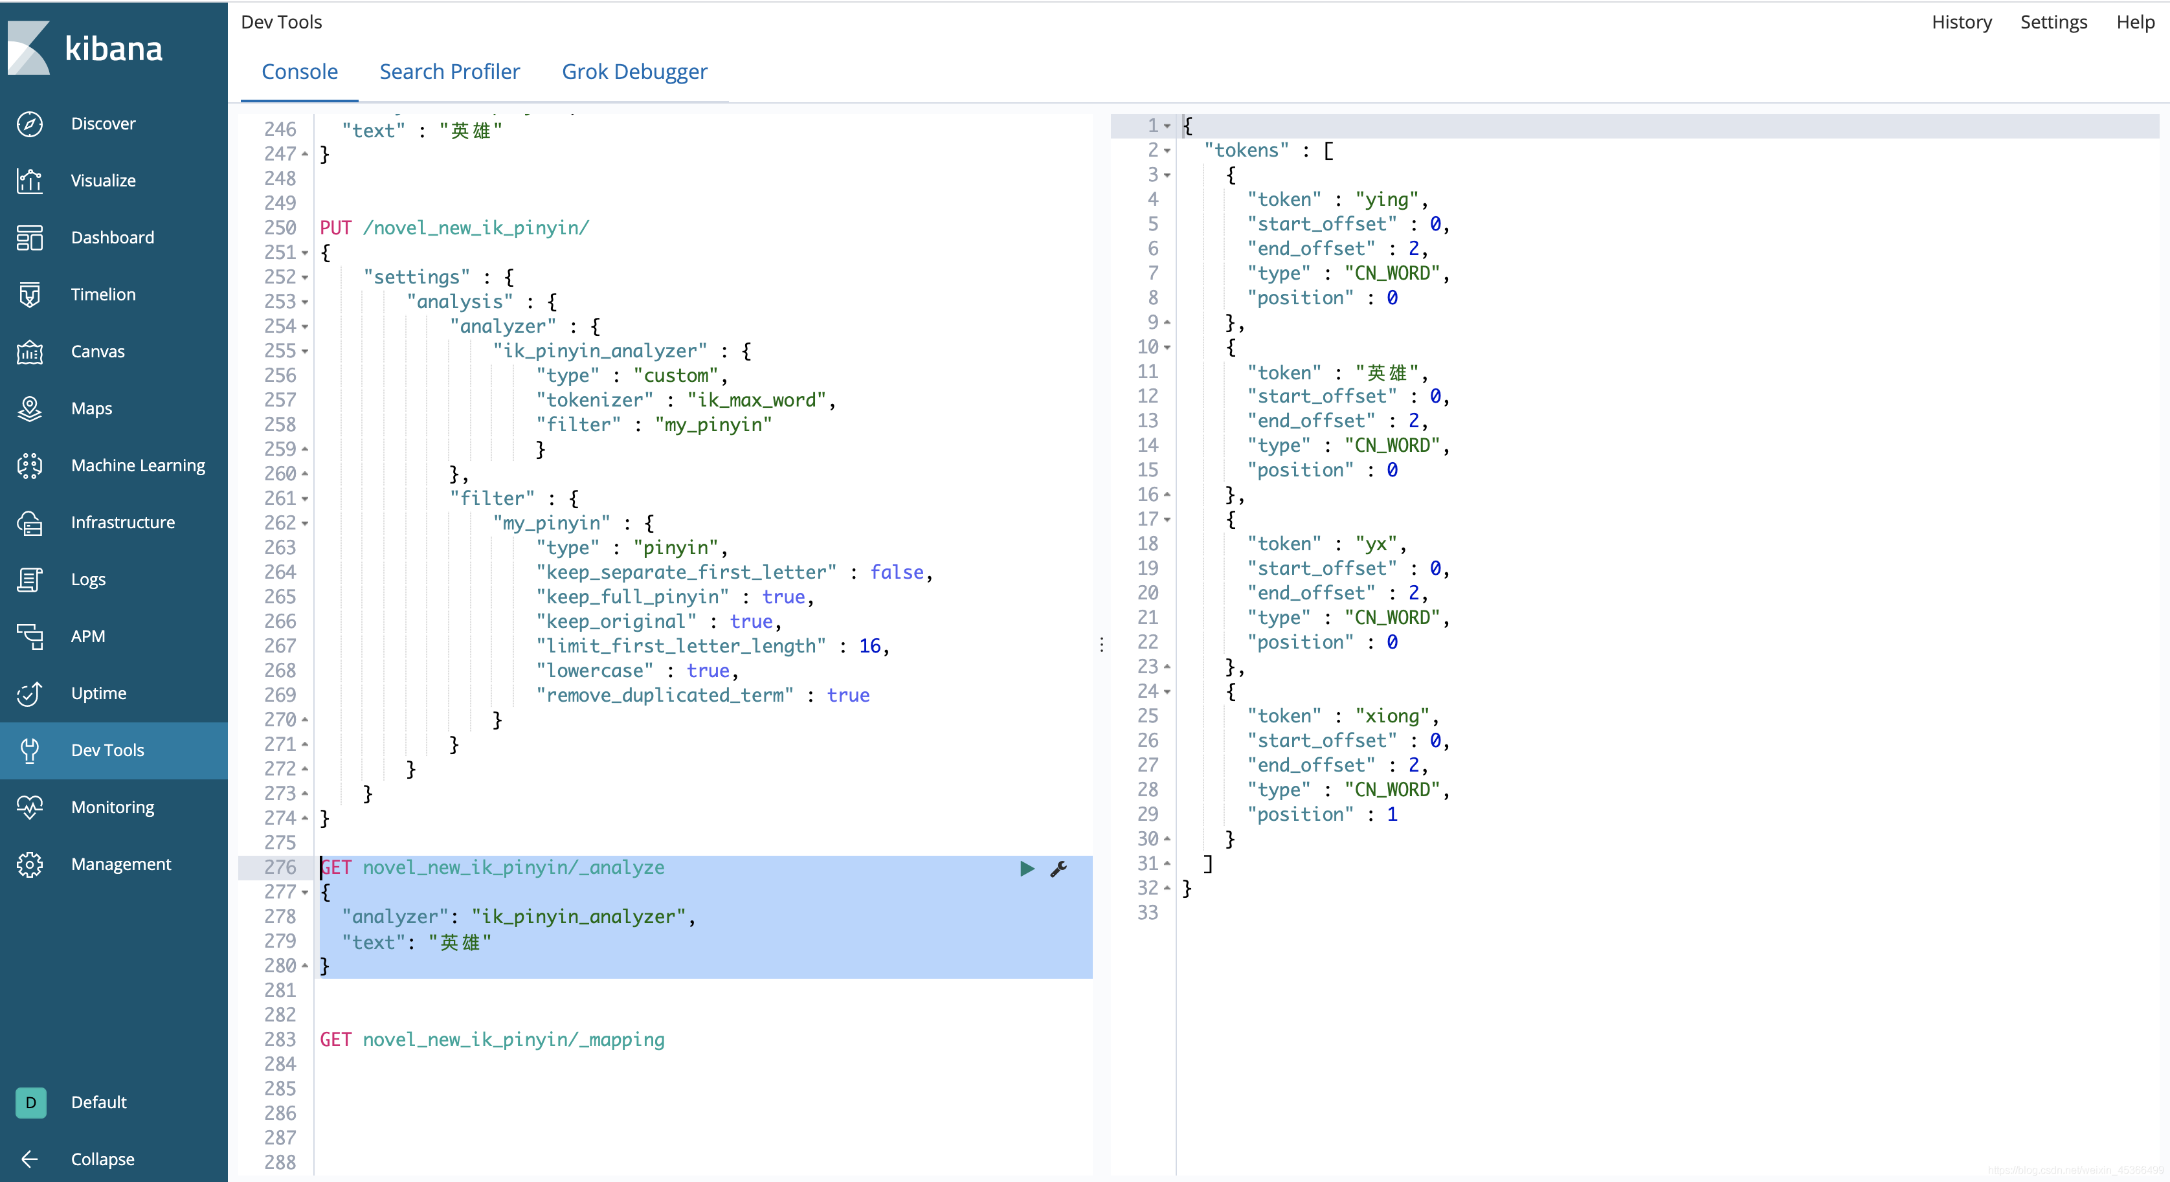Screen dimensions: 2170x1182
Task: Open the Monitoring section
Action: (112, 807)
